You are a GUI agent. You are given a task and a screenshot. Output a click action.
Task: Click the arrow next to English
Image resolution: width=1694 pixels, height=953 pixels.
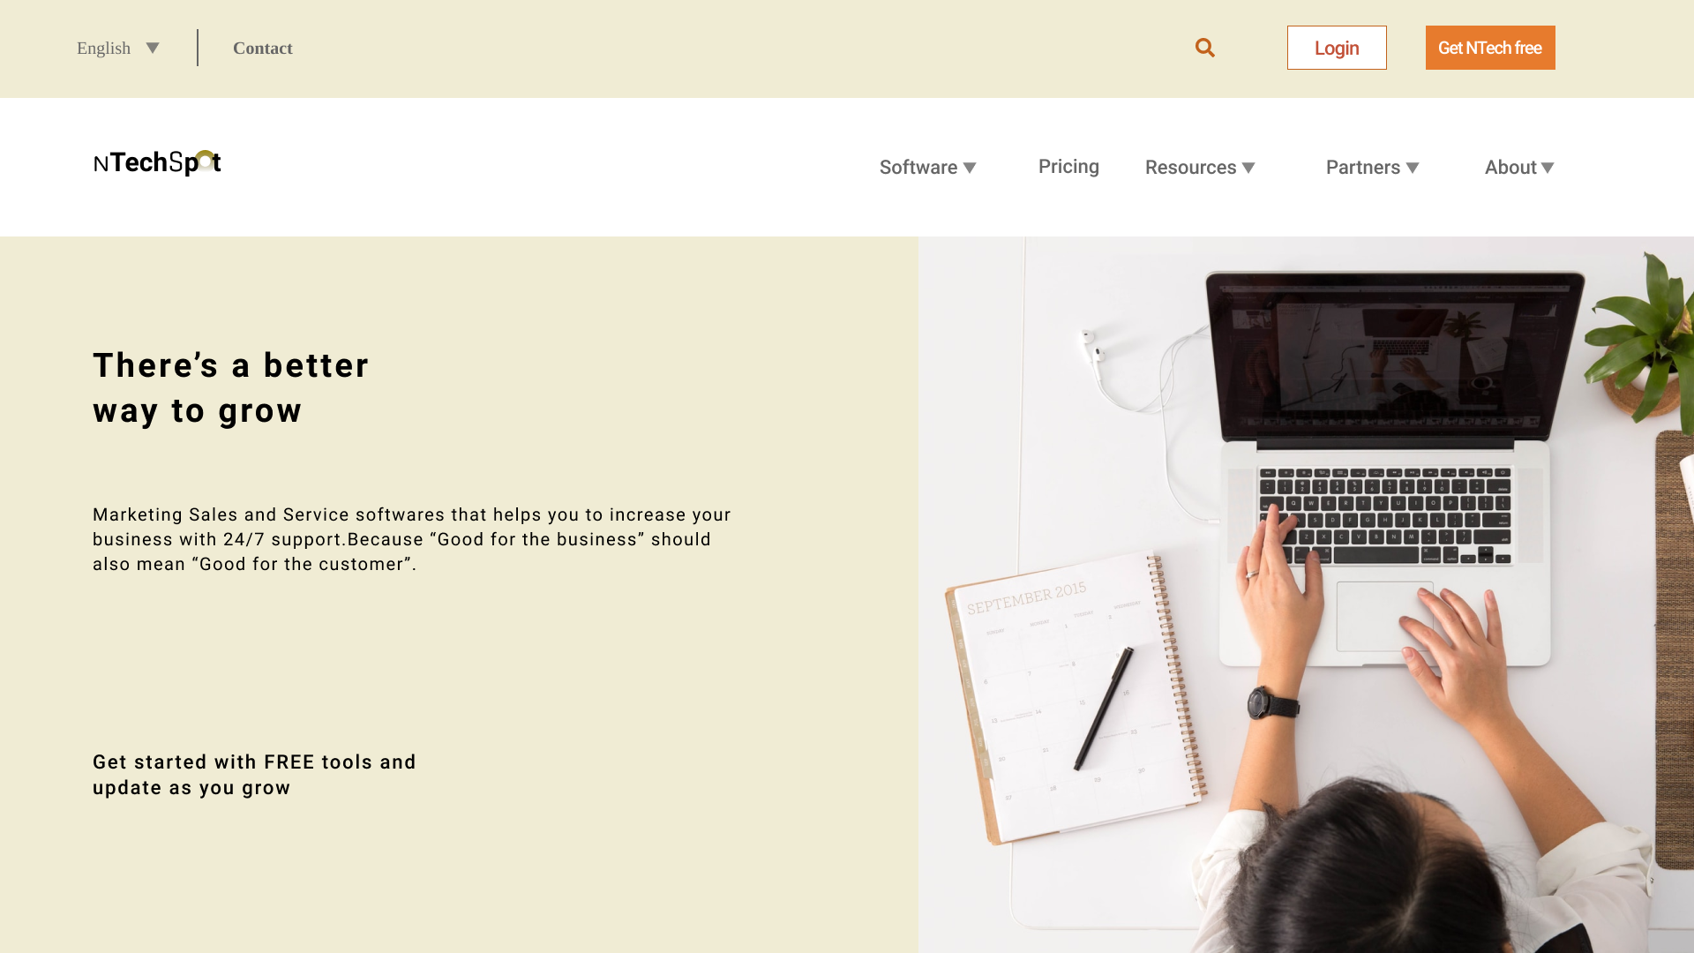click(x=153, y=48)
